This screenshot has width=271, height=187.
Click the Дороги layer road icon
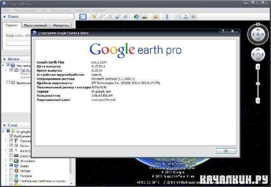[16, 156]
